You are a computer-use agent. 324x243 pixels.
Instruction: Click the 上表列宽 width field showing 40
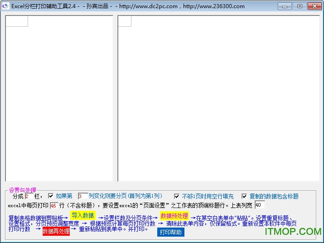coord(259,205)
